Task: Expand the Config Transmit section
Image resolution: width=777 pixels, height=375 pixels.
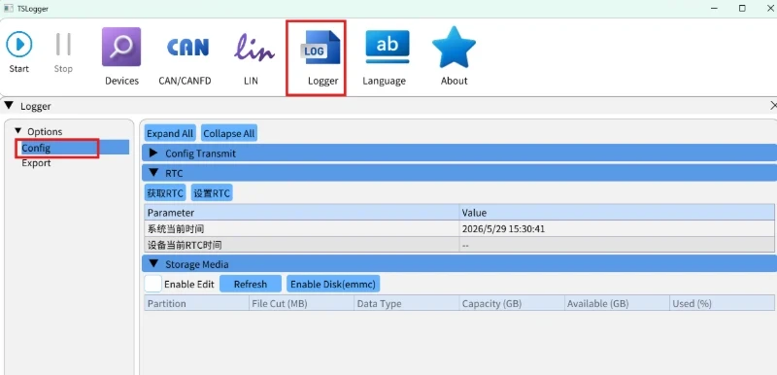Action: click(x=153, y=153)
